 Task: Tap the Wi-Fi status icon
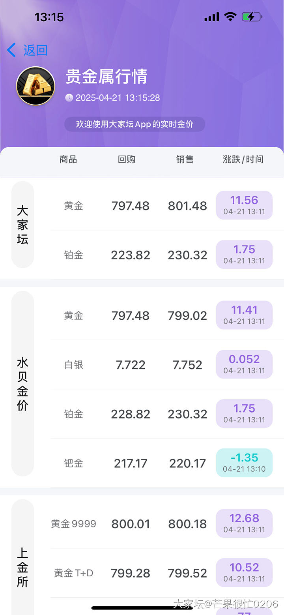(x=230, y=17)
